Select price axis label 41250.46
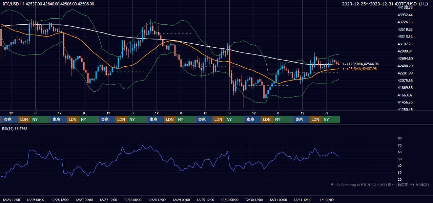433x203 pixels. pyautogui.click(x=405, y=110)
